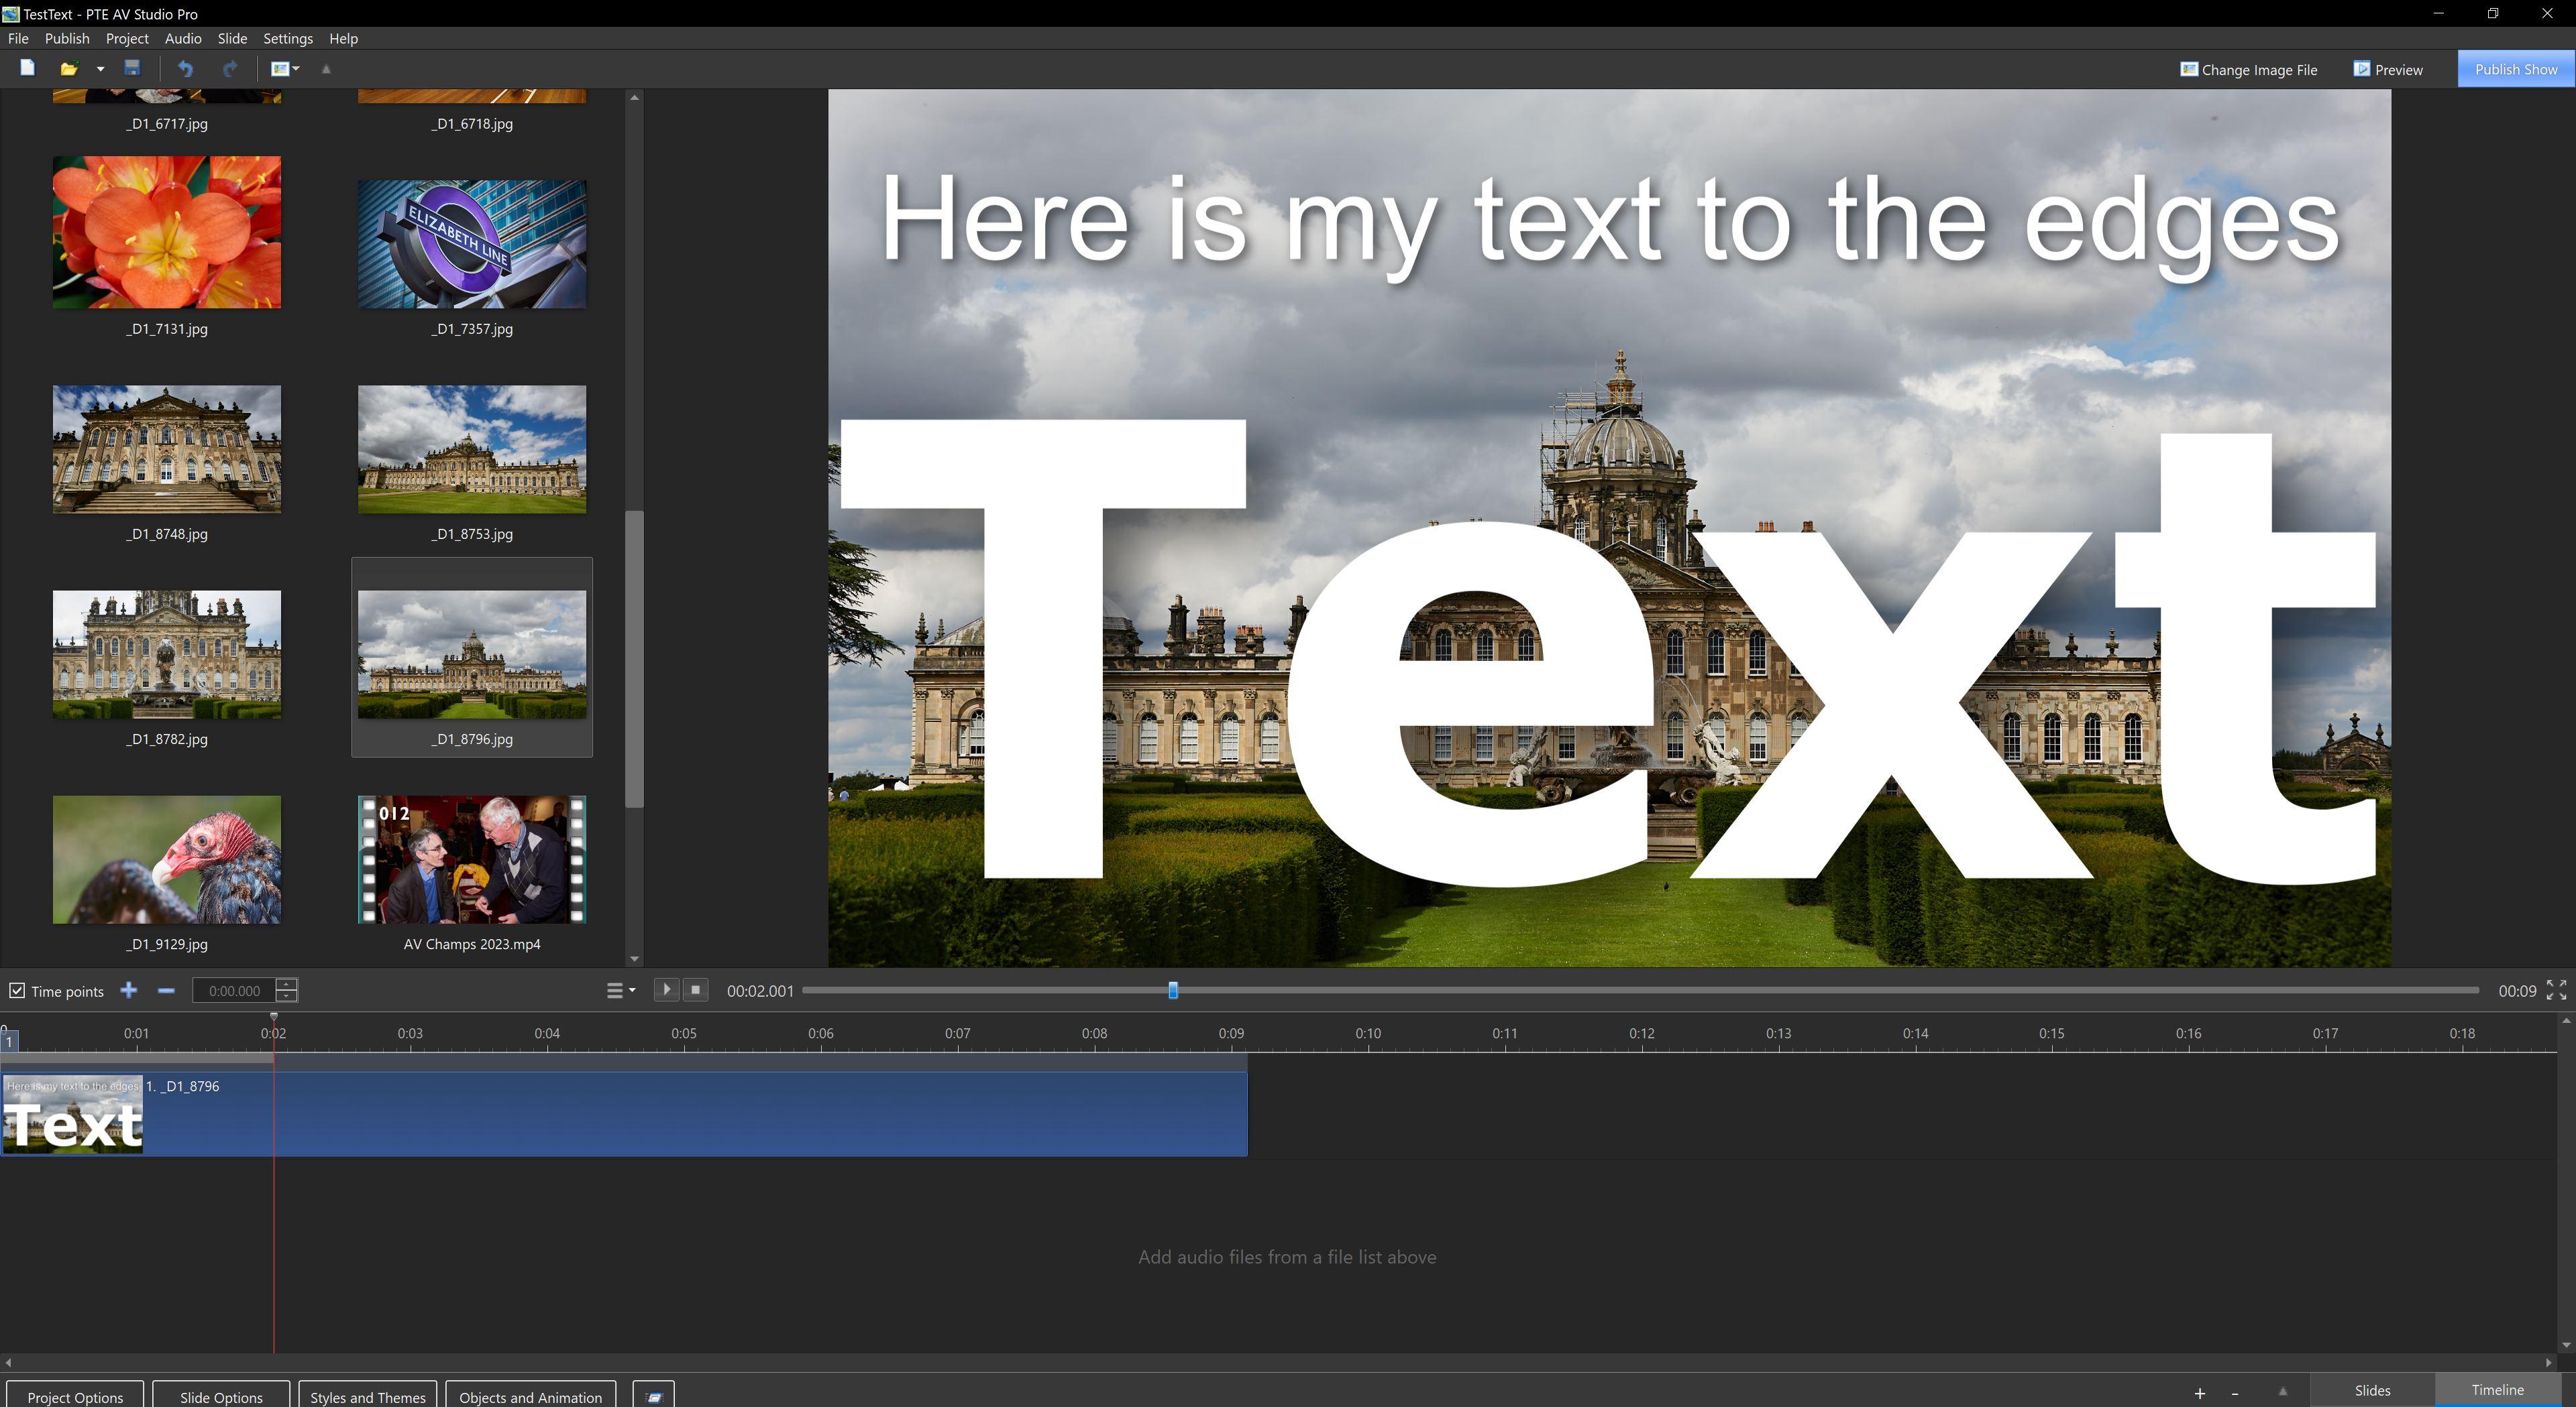Undo the last action
The width and height of the screenshot is (2576, 1407).
point(185,68)
